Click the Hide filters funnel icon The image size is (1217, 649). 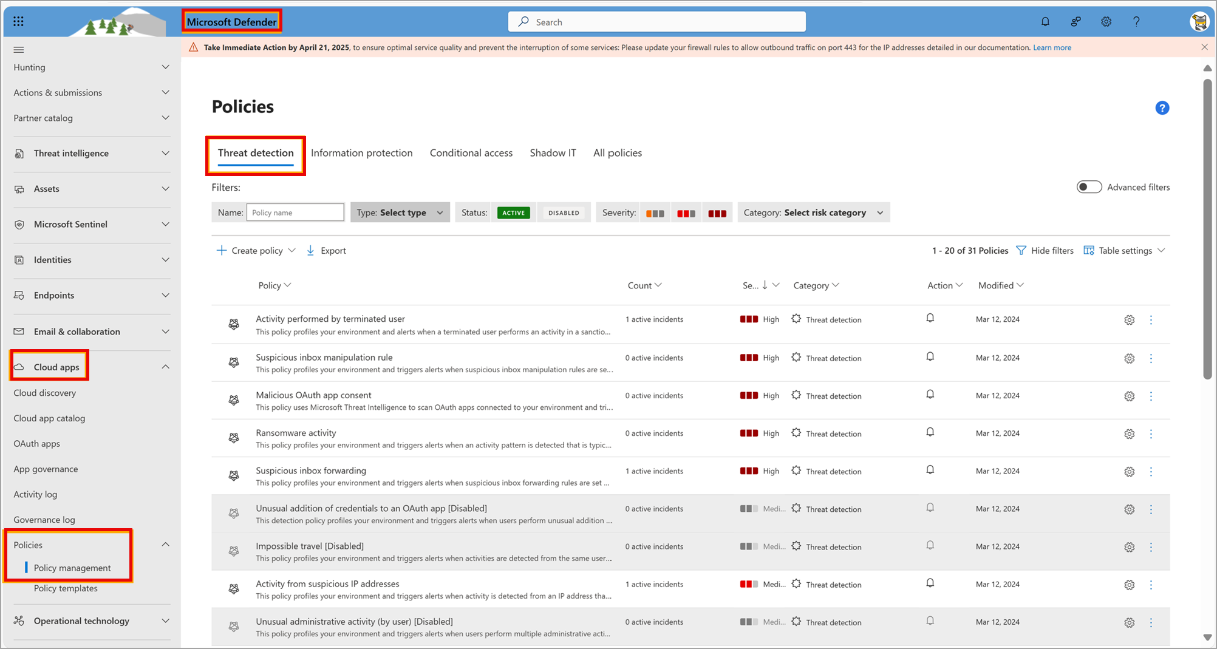1021,251
